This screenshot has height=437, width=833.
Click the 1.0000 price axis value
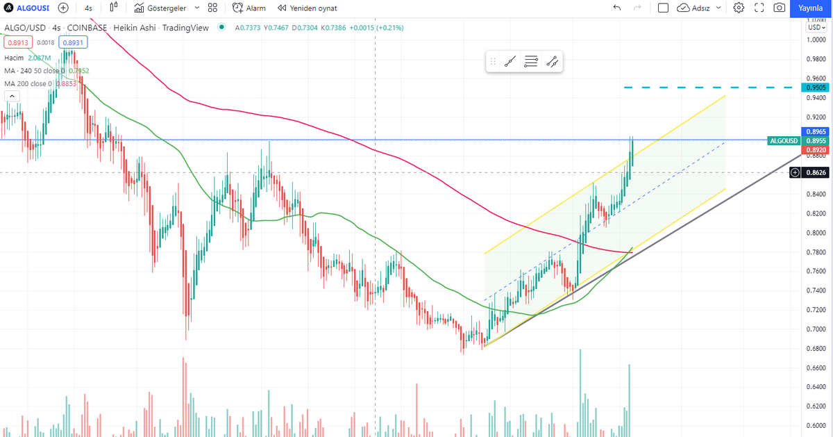tap(816, 40)
